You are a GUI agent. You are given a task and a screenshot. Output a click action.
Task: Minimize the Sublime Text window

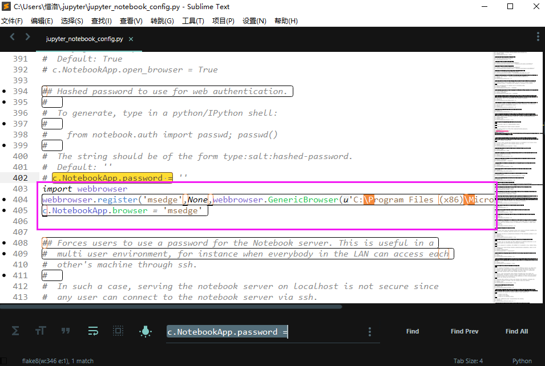coord(485,6)
